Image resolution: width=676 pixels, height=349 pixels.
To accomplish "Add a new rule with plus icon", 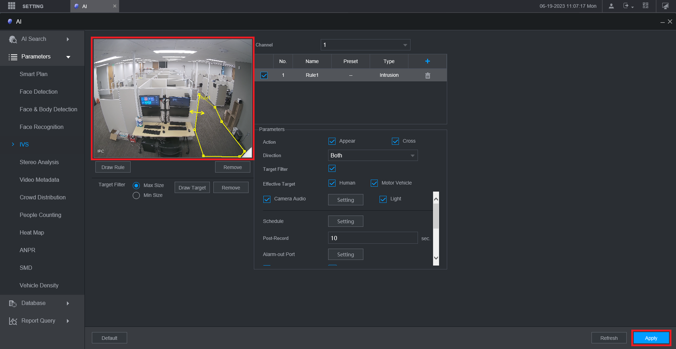I will [427, 61].
